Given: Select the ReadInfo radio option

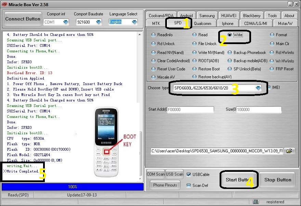Looking at the screenshot, I should pos(153,35).
